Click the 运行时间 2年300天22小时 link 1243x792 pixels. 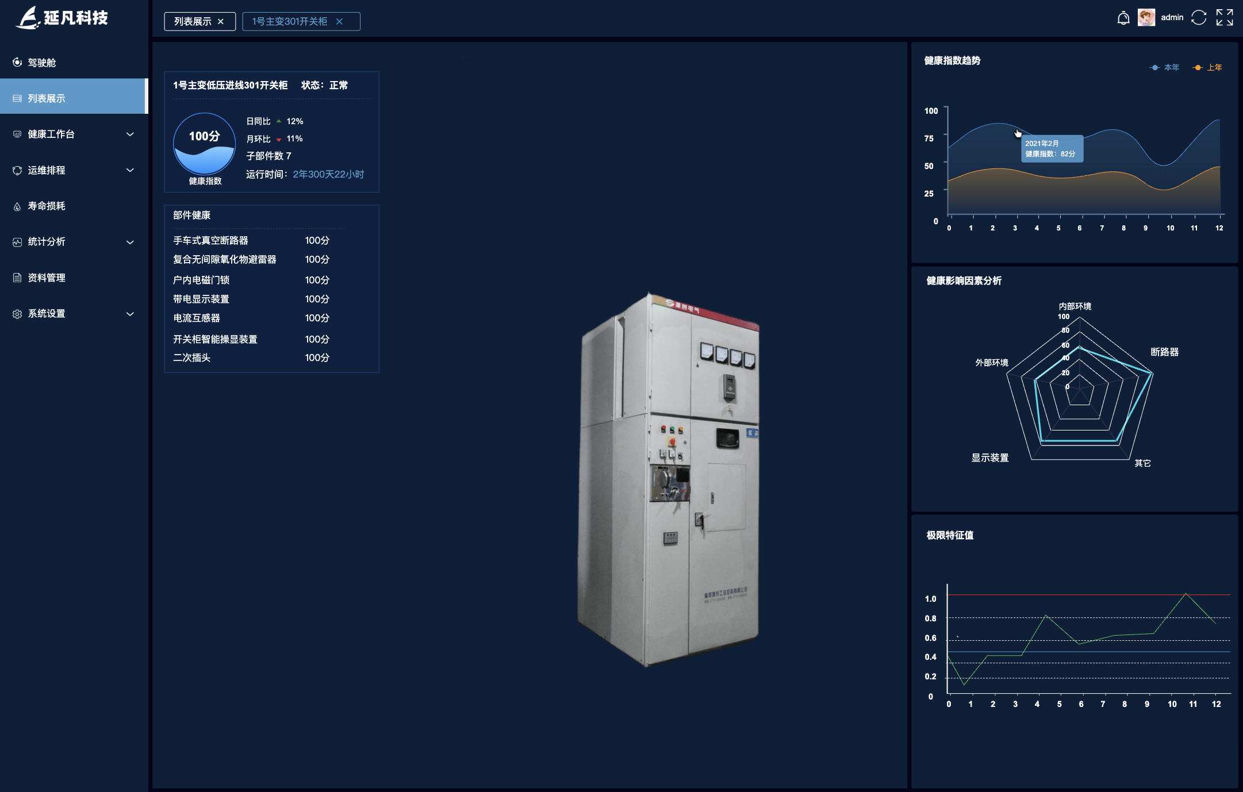[328, 175]
